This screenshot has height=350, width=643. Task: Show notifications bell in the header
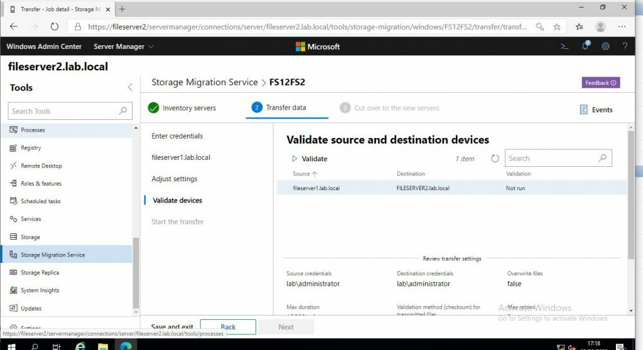585,46
